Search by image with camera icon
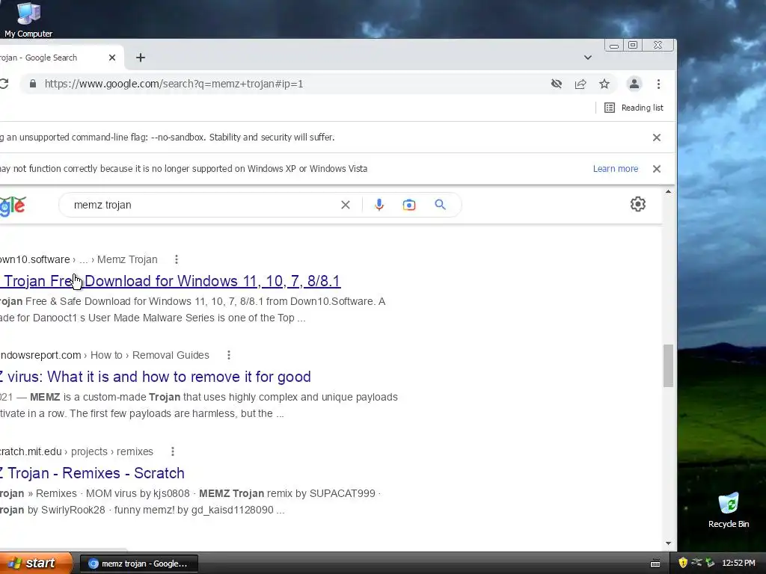Viewport: 766px width, 574px height. pyautogui.click(x=409, y=205)
